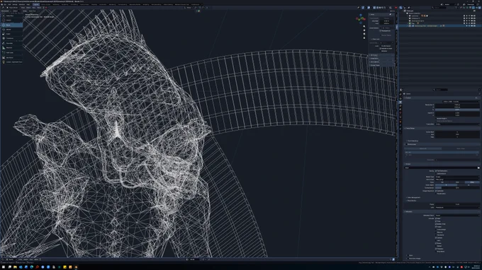The image size is (482, 270).
Task: Open the Edit menu
Action: tap(9, 5)
